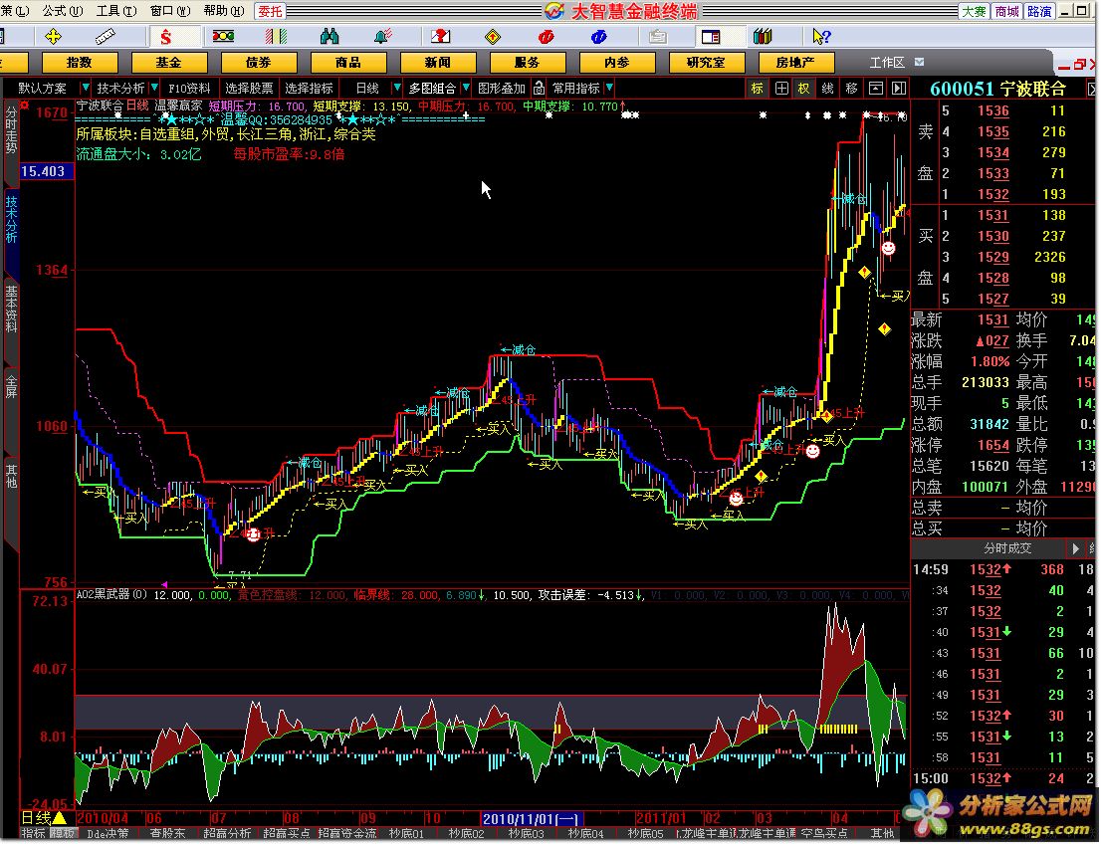The image size is (1101, 844).
Task: Click the lock icon next to 图形叠加
Action: (539, 88)
